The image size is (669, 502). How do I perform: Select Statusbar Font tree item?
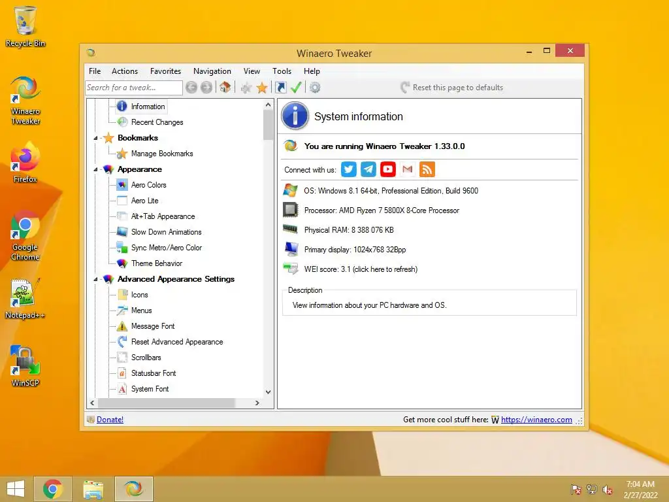153,373
